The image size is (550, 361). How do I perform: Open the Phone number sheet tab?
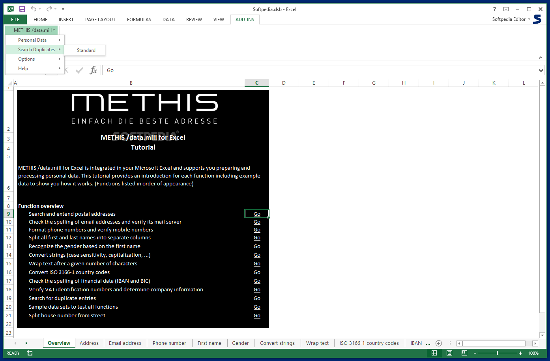click(169, 343)
